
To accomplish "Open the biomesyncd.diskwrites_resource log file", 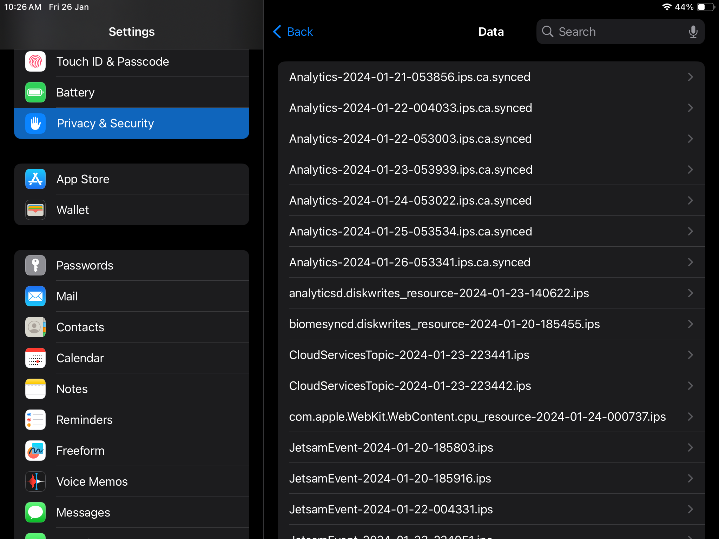I will click(x=444, y=324).
